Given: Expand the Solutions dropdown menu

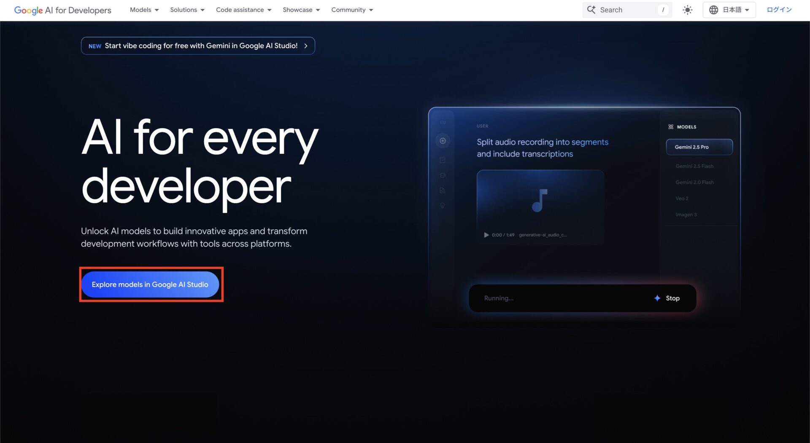Looking at the screenshot, I should pyautogui.click(x=187, y=10).
